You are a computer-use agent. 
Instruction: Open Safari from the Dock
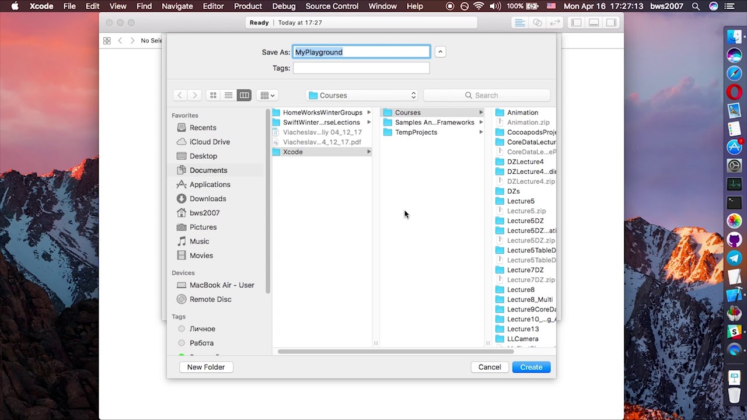(x=734, y=73)
